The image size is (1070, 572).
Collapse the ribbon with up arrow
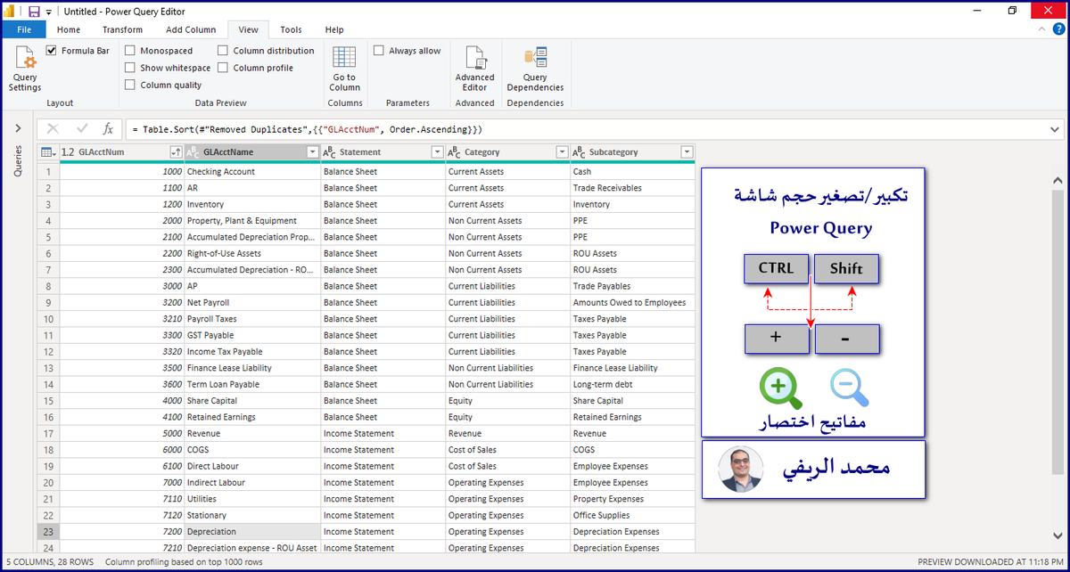tap(1043, 29)
